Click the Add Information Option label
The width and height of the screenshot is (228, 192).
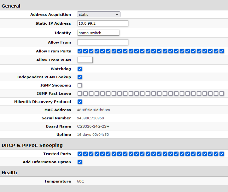pos(47,162)
